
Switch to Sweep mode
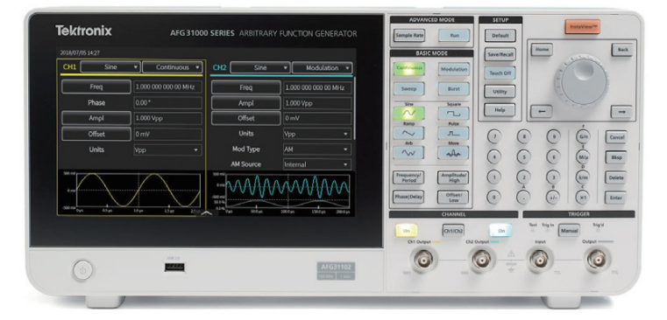click(408, 88)
